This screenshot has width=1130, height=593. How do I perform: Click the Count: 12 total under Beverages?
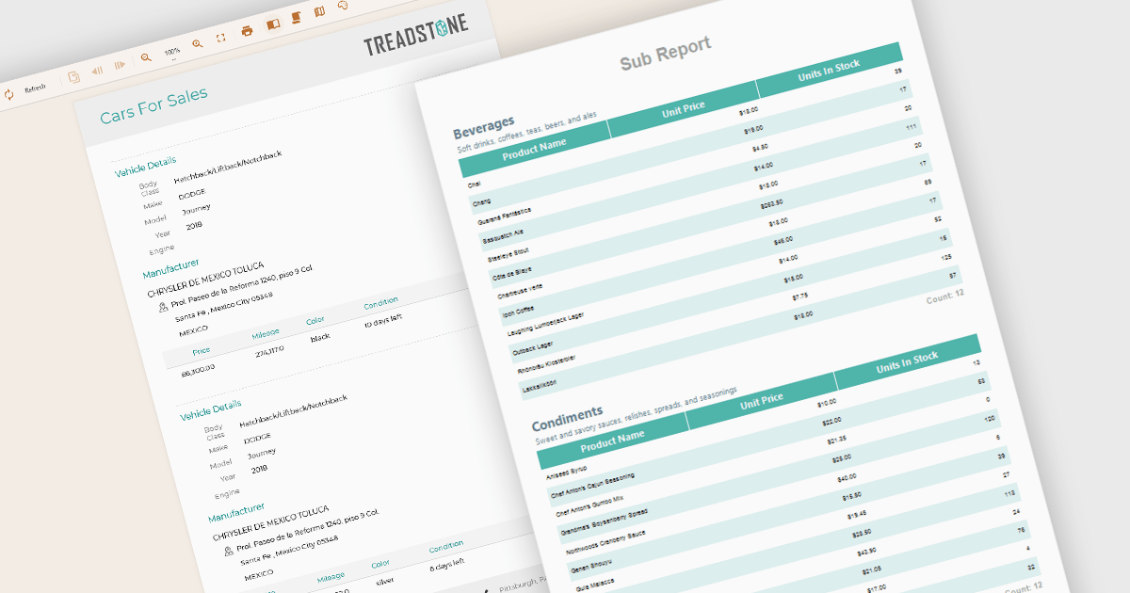point(944,296)
